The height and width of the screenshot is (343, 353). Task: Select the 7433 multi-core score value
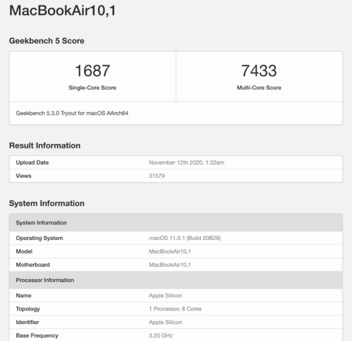259,71
